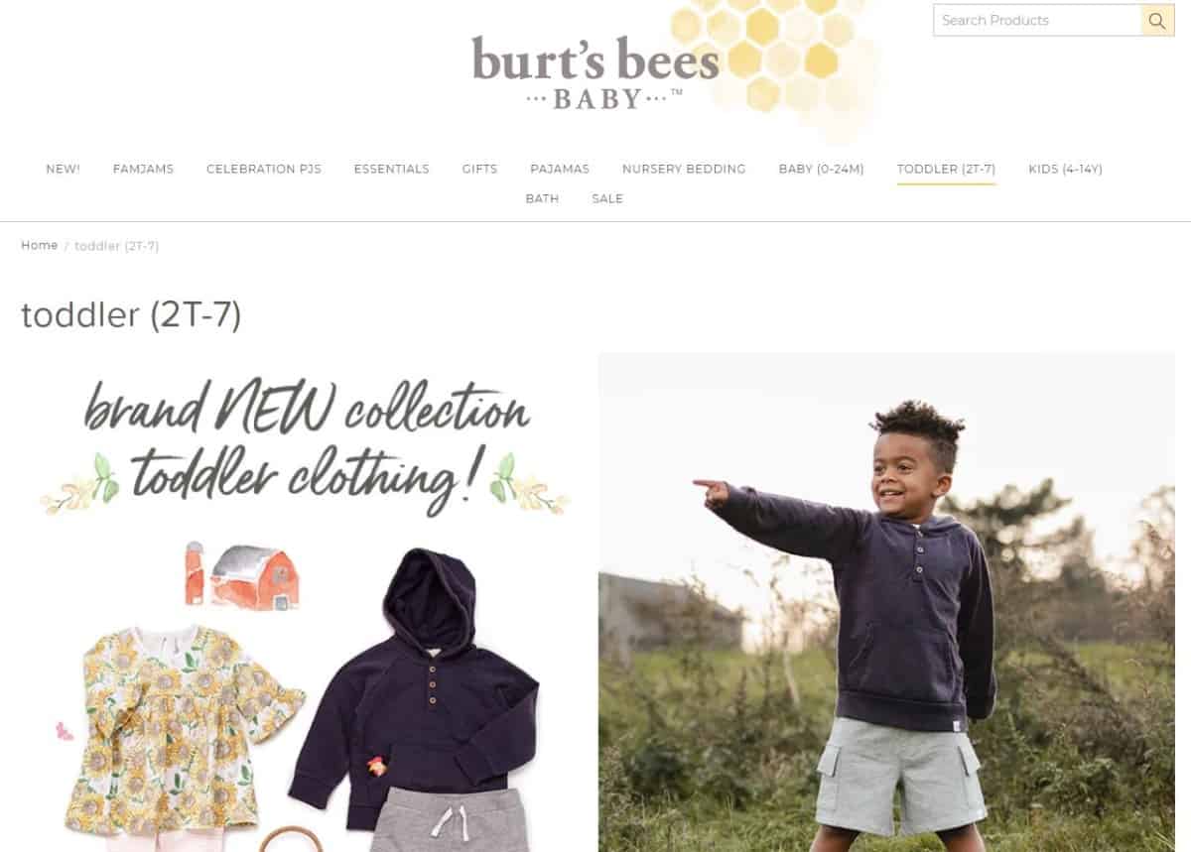Open the FAMJAMS category
Image resolution: width=1191 pixels, height=852 pixels.
point(143,170)
